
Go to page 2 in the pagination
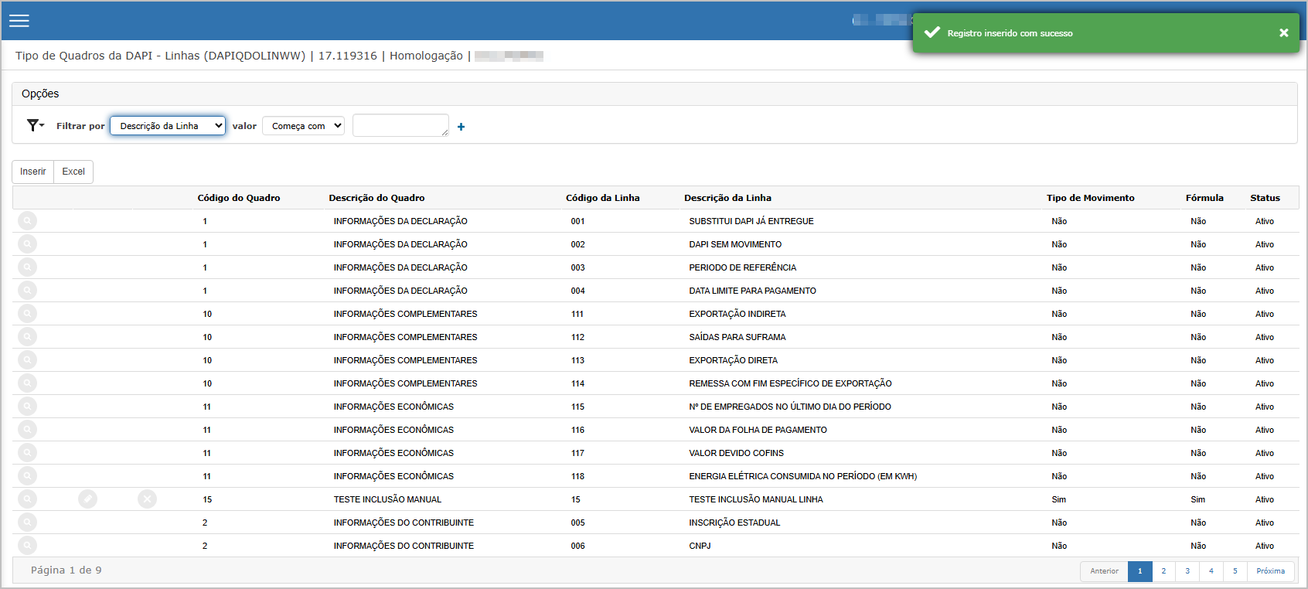coord(1163,571)
